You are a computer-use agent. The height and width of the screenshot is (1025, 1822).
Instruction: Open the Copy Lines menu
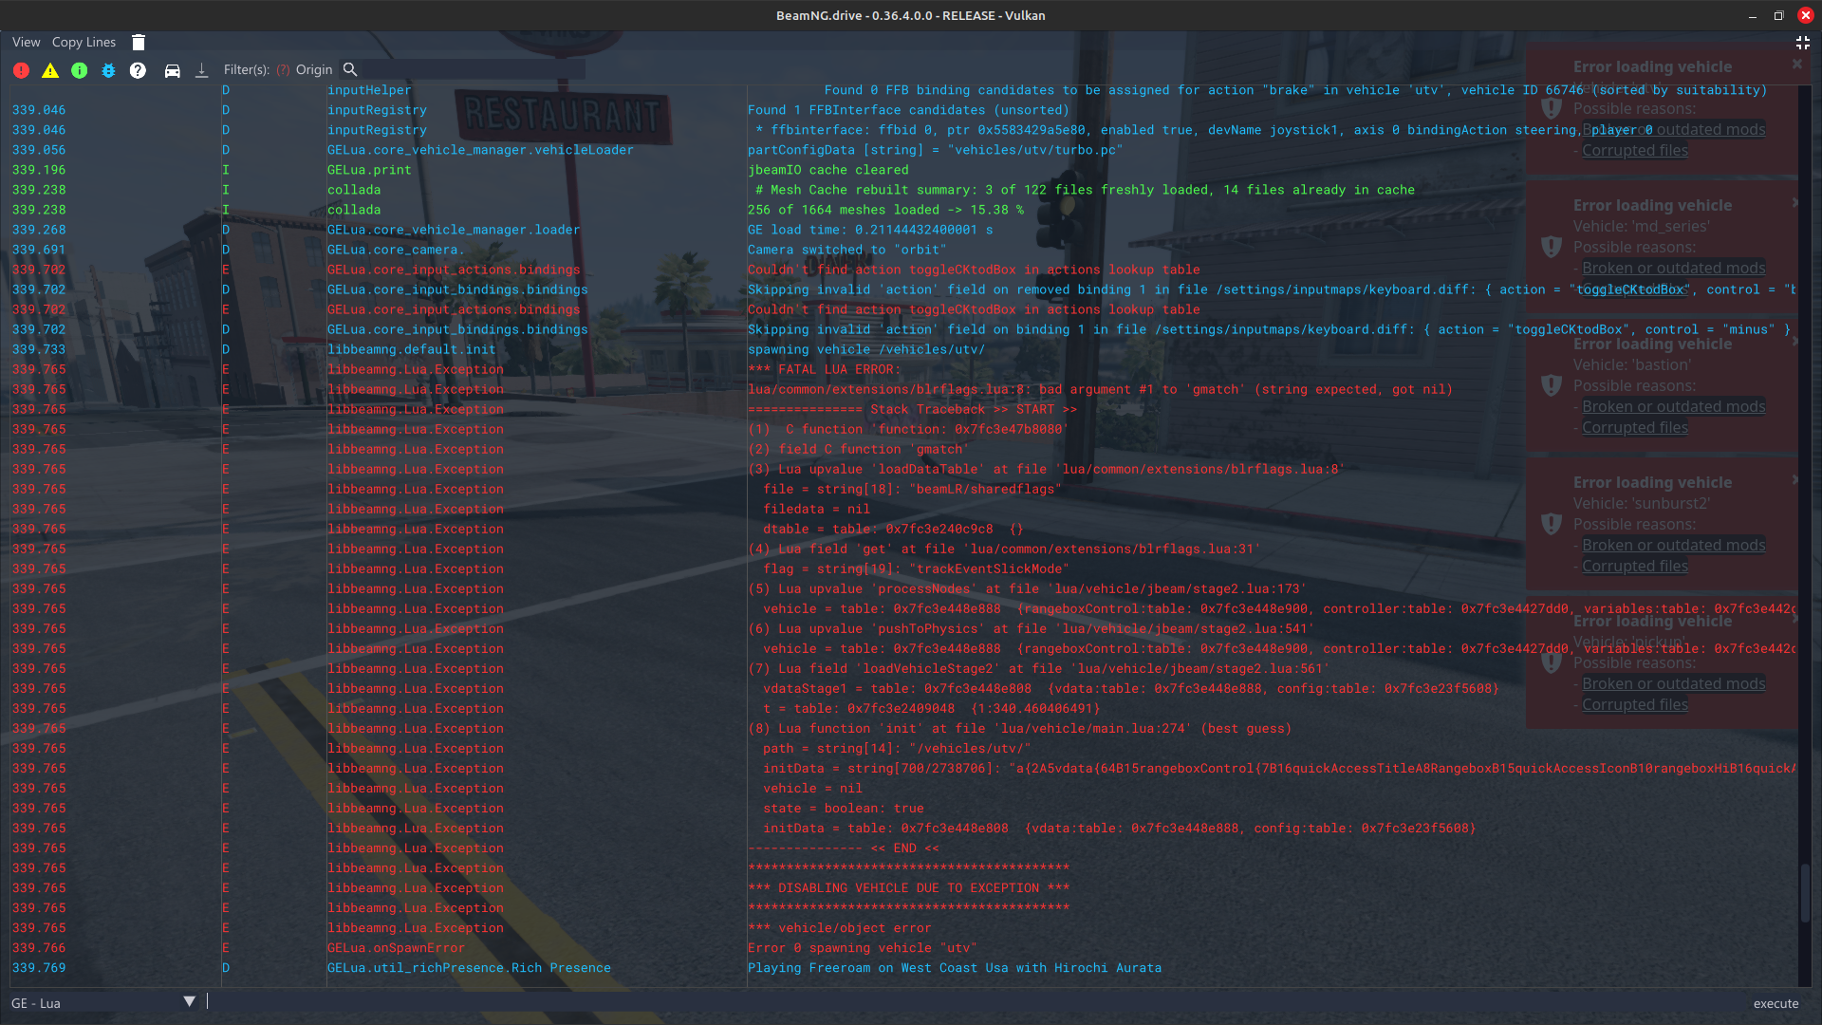(84, 42)
